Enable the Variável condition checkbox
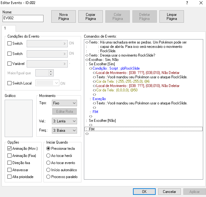206x197 pixels. tap(9, 64)
